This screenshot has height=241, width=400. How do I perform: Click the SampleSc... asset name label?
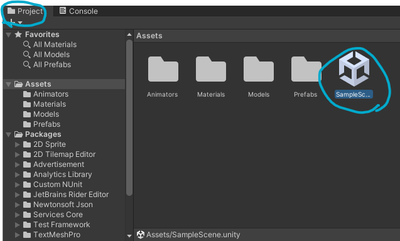coord(354,94)
